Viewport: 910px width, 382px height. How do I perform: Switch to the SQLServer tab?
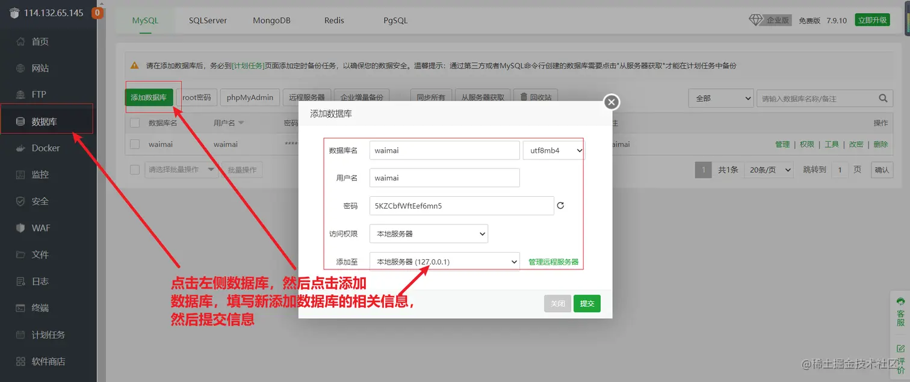(208, 20)
